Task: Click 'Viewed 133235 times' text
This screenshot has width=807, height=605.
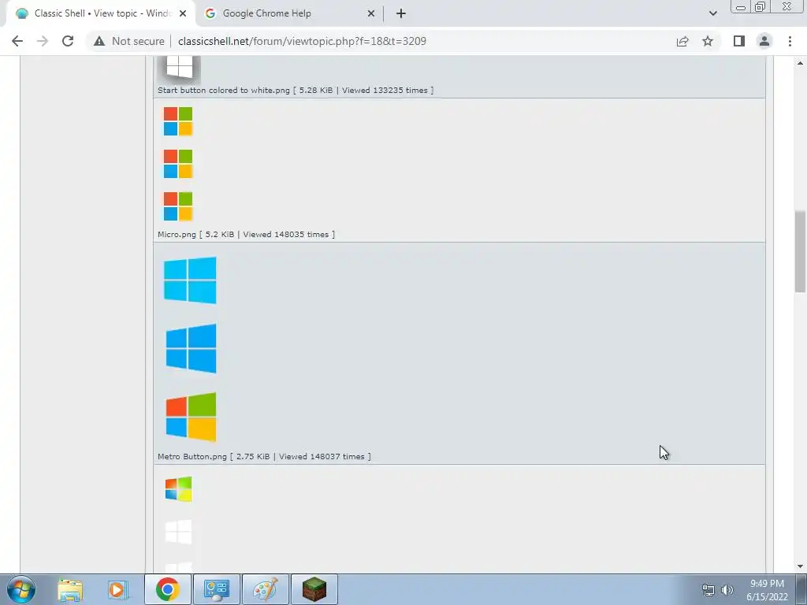Action: pos(385,90)
